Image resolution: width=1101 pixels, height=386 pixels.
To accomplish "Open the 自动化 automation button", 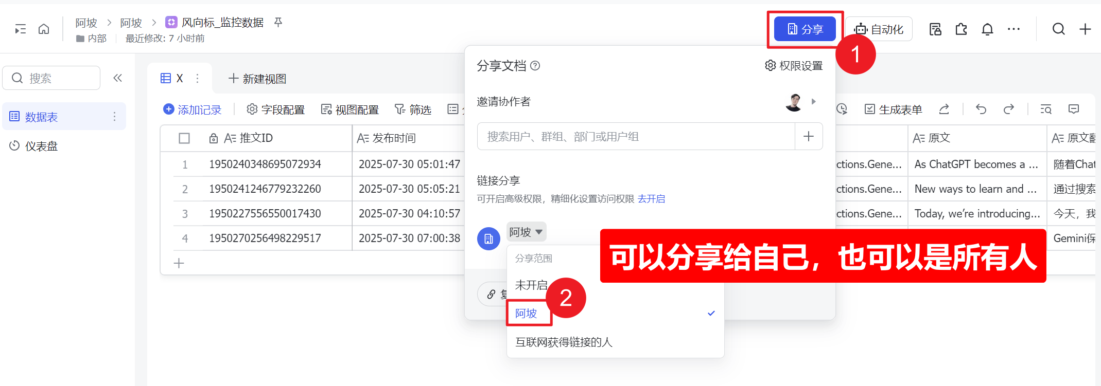I will [x=879, y=29].
